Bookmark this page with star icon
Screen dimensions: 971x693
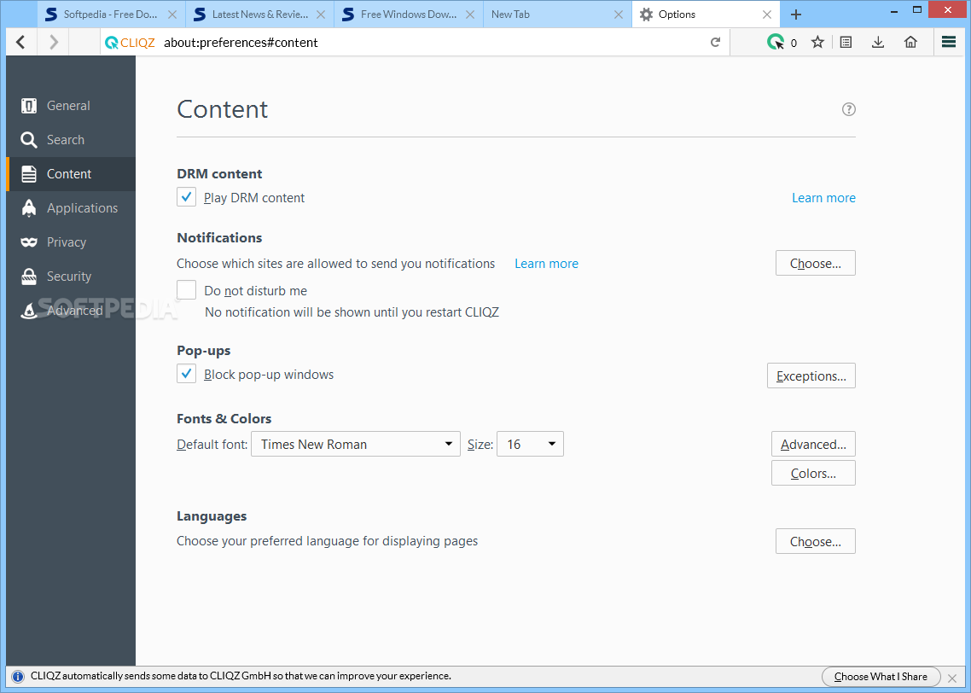click(x=817, y=42)
